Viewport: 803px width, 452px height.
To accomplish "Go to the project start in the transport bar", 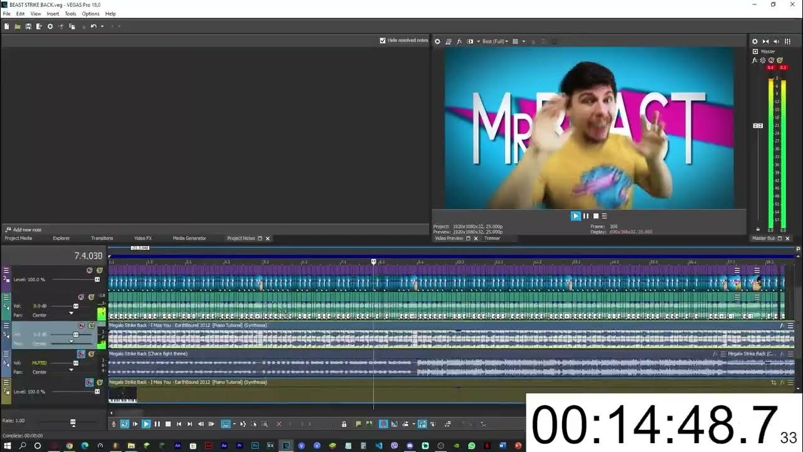I will coord(179,424).
